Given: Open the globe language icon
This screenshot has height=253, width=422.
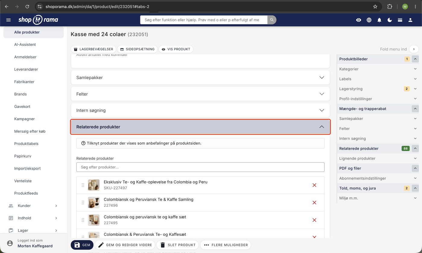Looking at the screenshot, I should point(369,20).
